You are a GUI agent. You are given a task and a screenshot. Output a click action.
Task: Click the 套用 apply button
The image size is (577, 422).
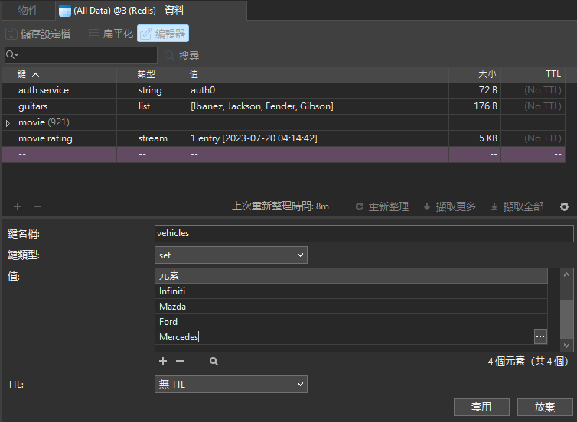coord(481,407)
